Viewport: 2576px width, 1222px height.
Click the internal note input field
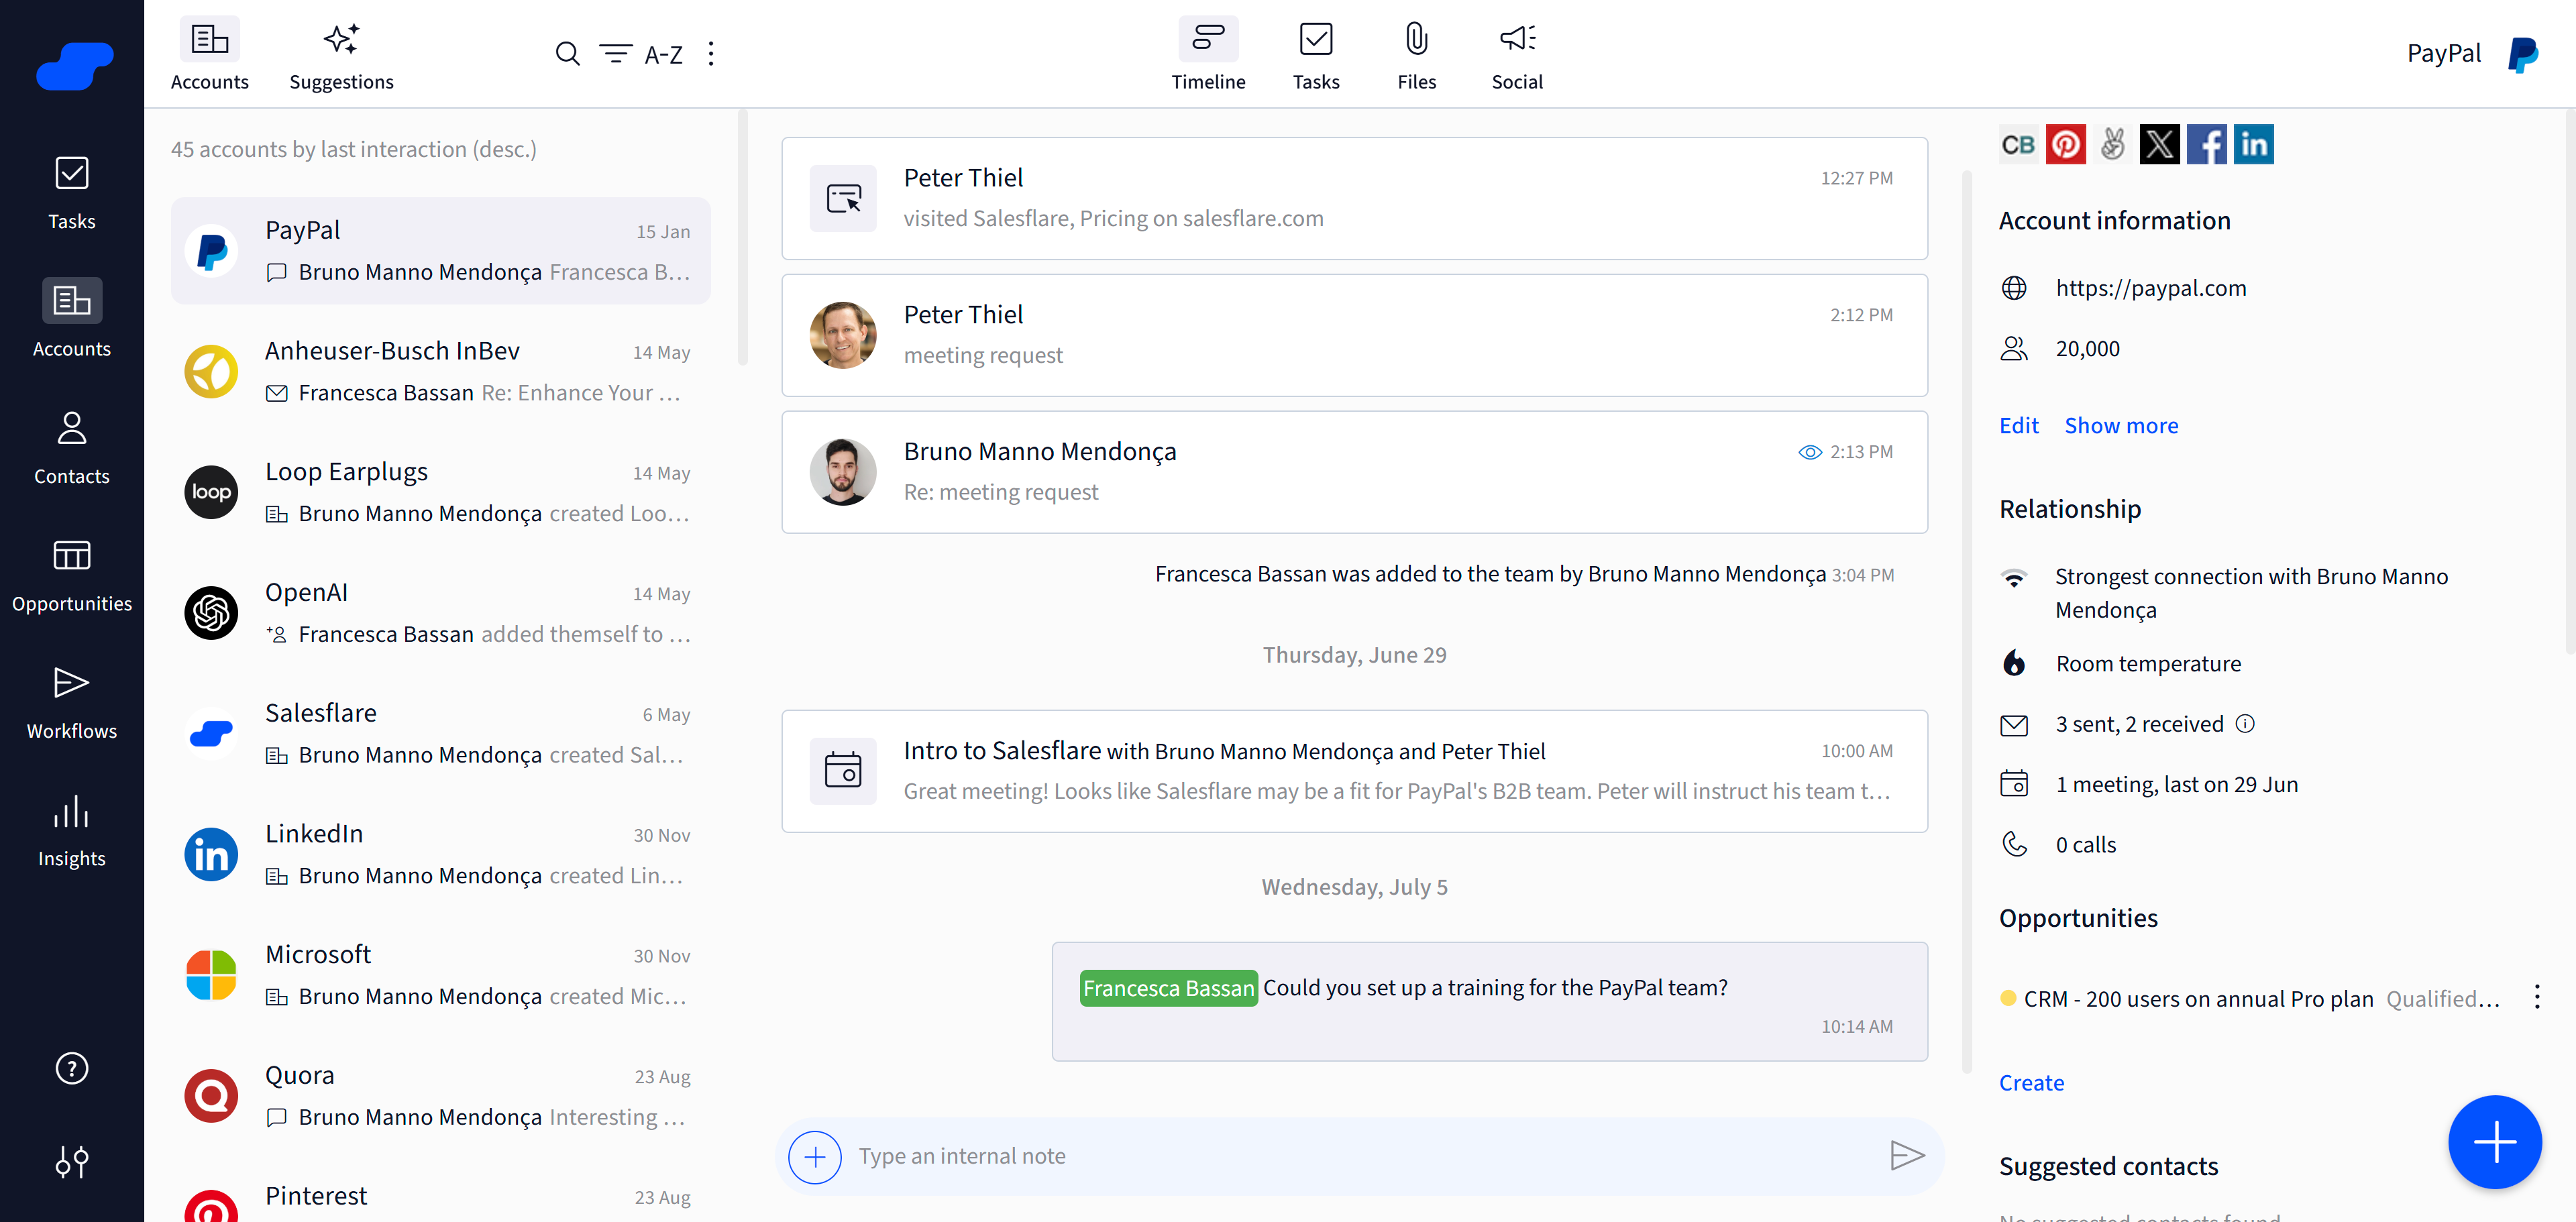click(x=1200, y=1156)
